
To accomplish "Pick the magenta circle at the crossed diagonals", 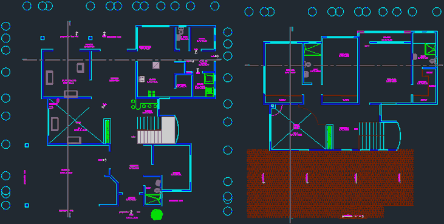I will click(296, 126).
